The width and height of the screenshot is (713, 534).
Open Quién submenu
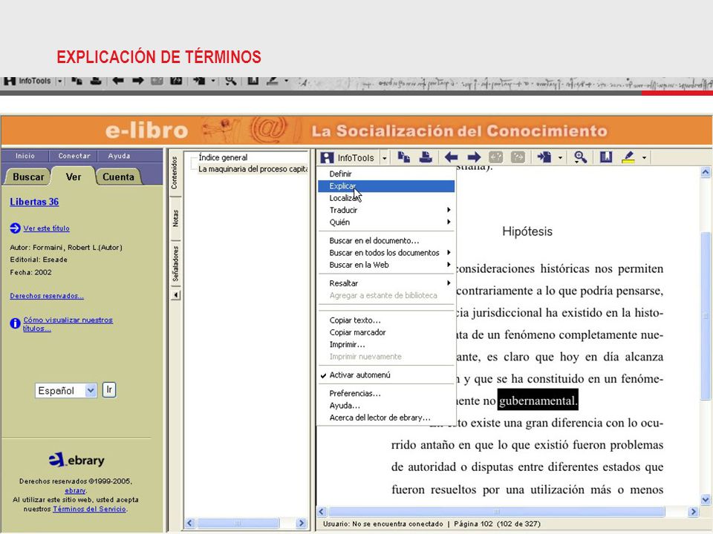(x=386, y=222)
